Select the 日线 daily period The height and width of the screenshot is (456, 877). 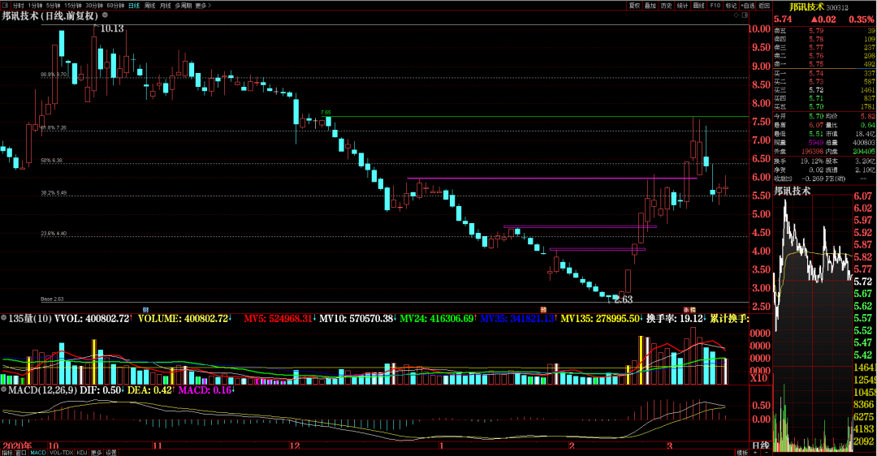click(134, 5)
